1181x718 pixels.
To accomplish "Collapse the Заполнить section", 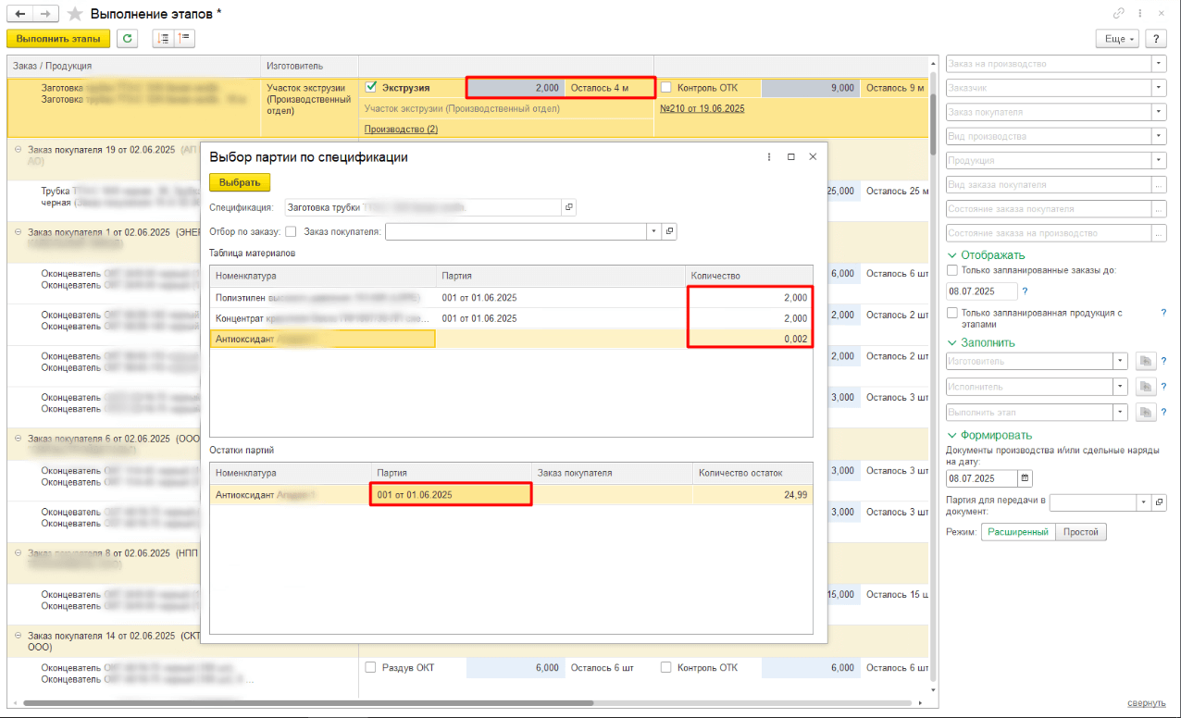I will pos(952,342).
